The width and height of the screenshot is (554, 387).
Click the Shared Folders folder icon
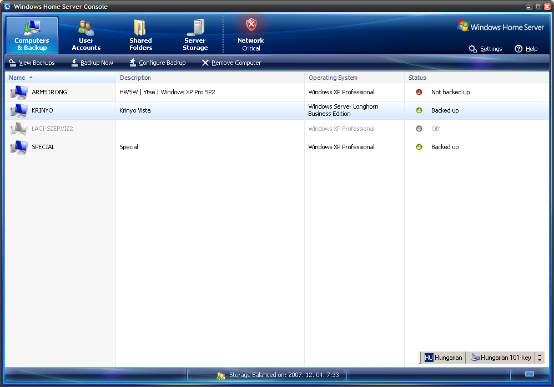[140, 27]
